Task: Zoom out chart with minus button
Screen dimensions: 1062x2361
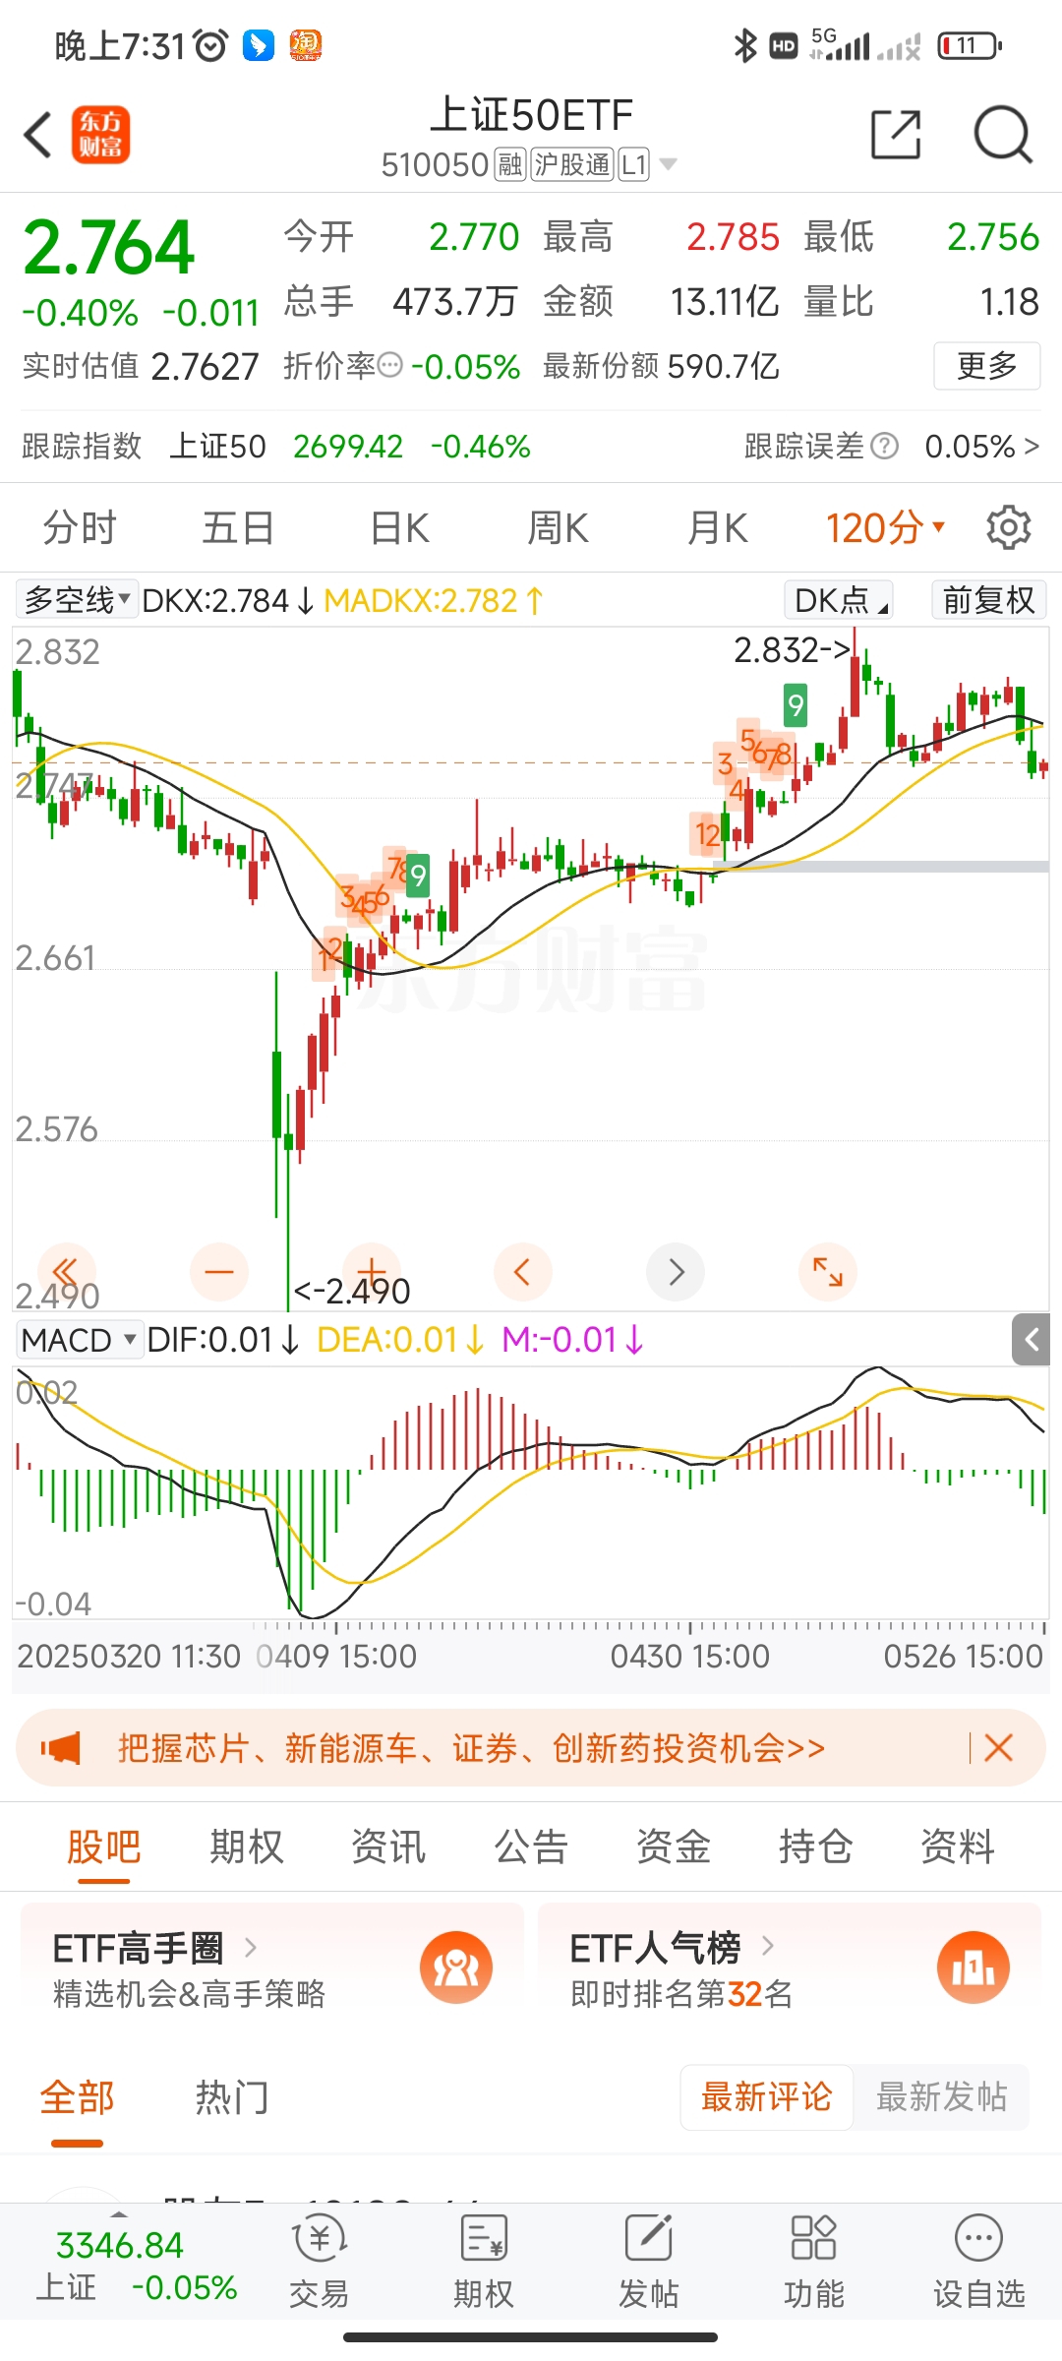Action: 219,1272
